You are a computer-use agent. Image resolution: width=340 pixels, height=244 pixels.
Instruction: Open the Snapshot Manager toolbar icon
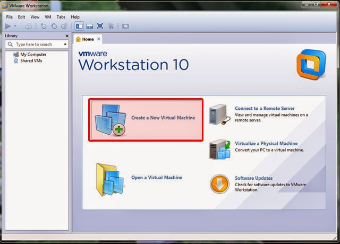pos(64,26)
